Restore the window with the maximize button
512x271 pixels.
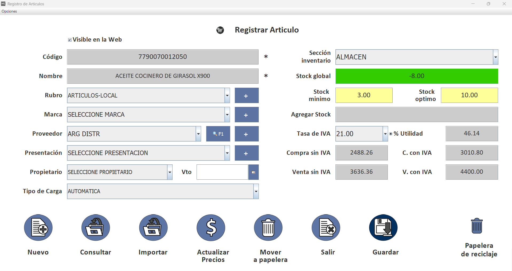tap(488, 4)
